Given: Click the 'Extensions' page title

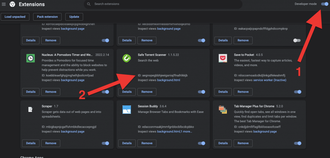Looking at the screenshot, I should [32, 4].
